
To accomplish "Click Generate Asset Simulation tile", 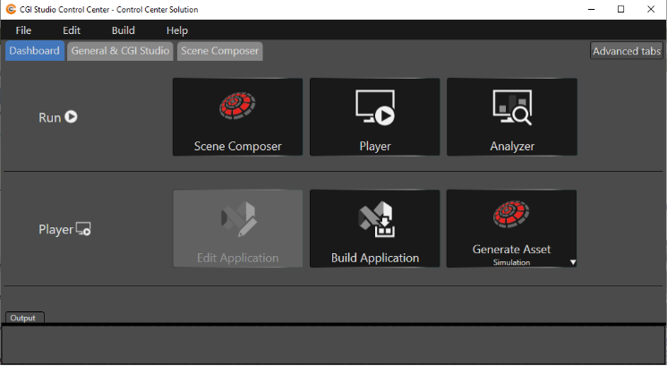I will [511, 229].
